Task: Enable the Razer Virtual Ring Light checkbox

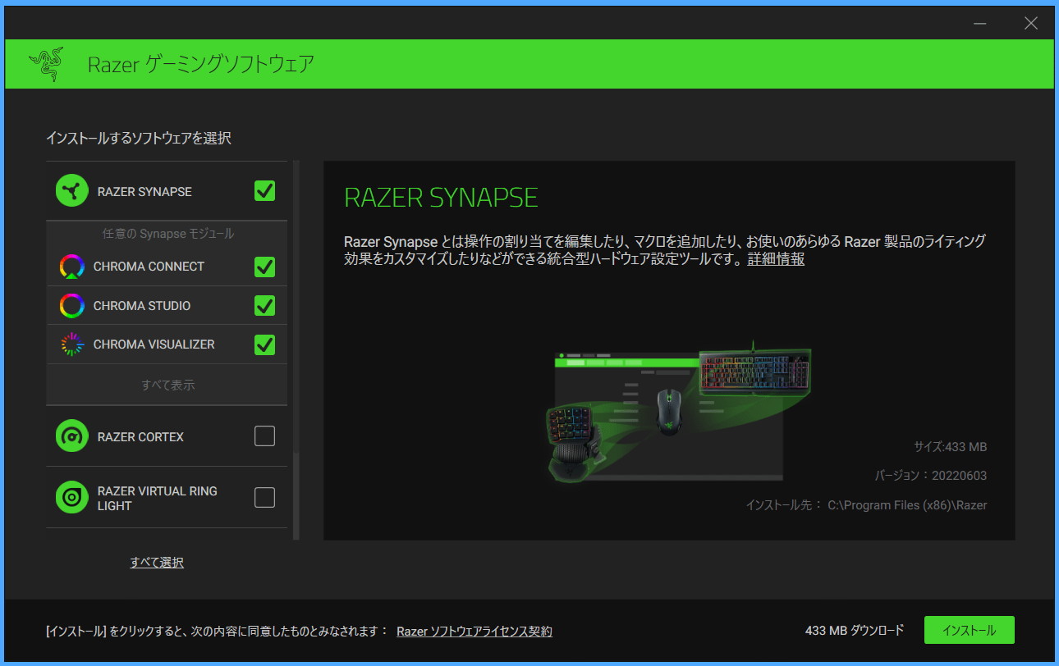Action: pos(264,498)
